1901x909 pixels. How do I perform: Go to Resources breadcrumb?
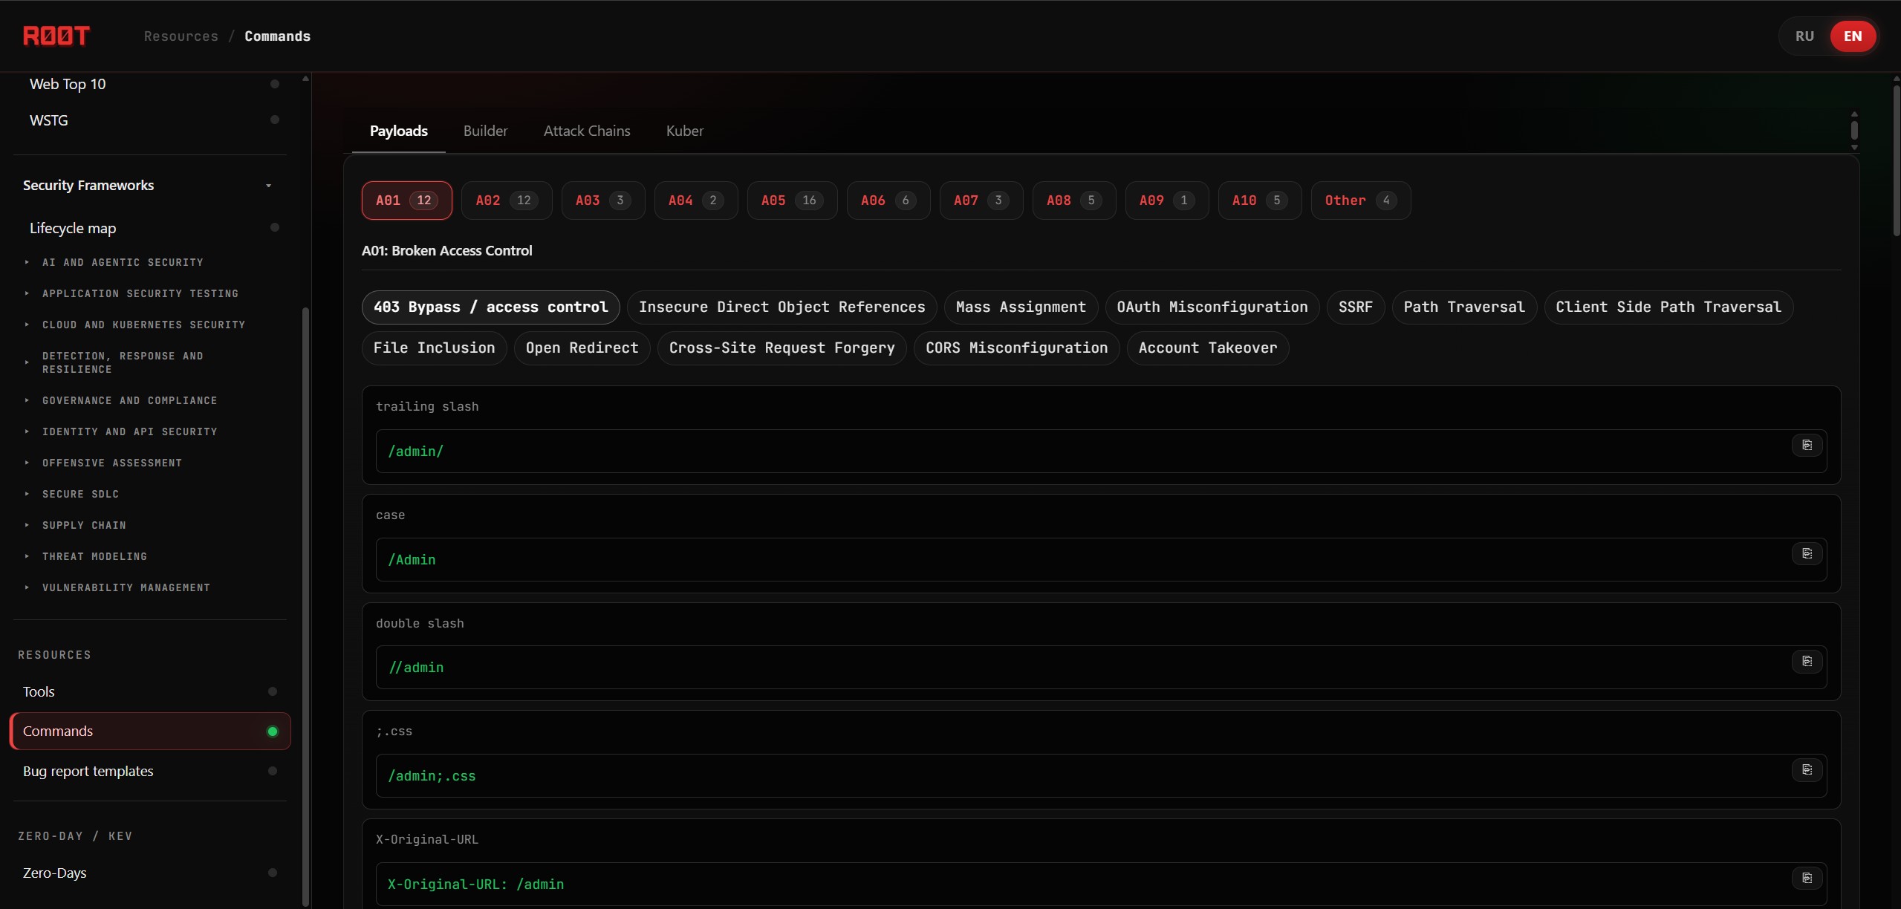coord(181,36)
